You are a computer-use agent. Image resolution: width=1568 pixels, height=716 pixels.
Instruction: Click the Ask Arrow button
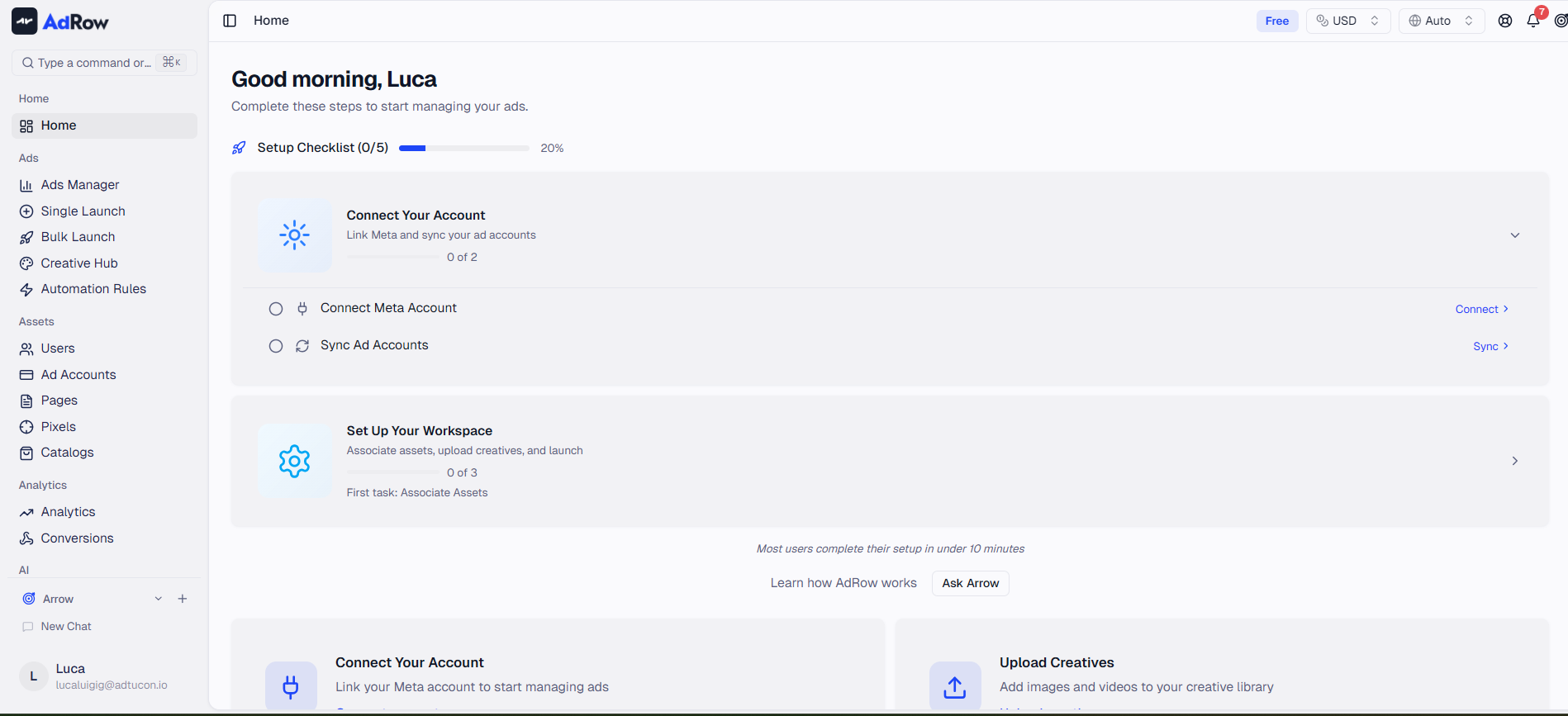971,583
